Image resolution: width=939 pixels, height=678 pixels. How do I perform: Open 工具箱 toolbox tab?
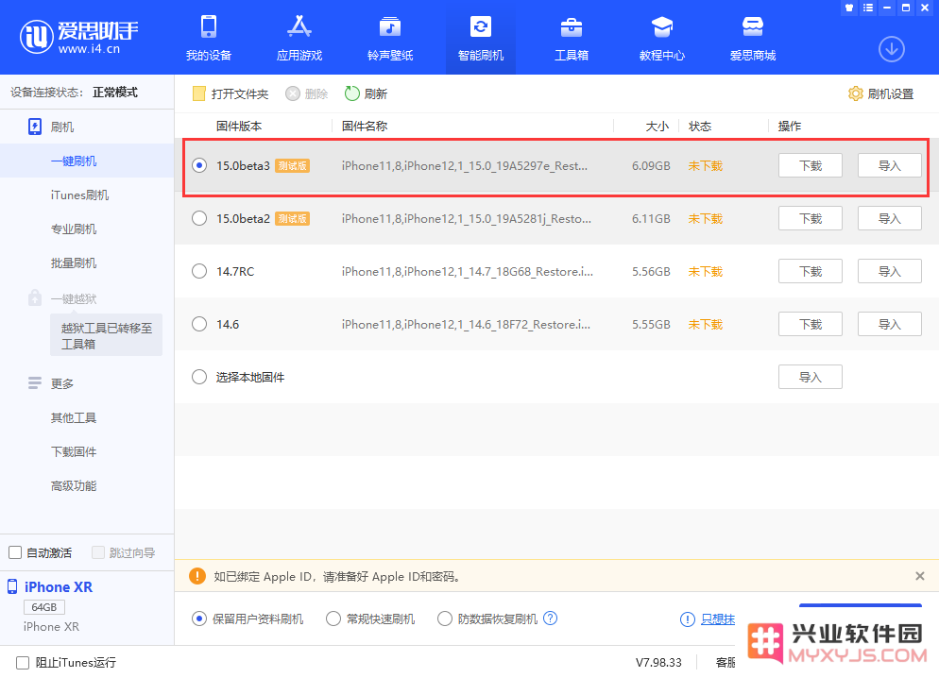click(572, 38)
